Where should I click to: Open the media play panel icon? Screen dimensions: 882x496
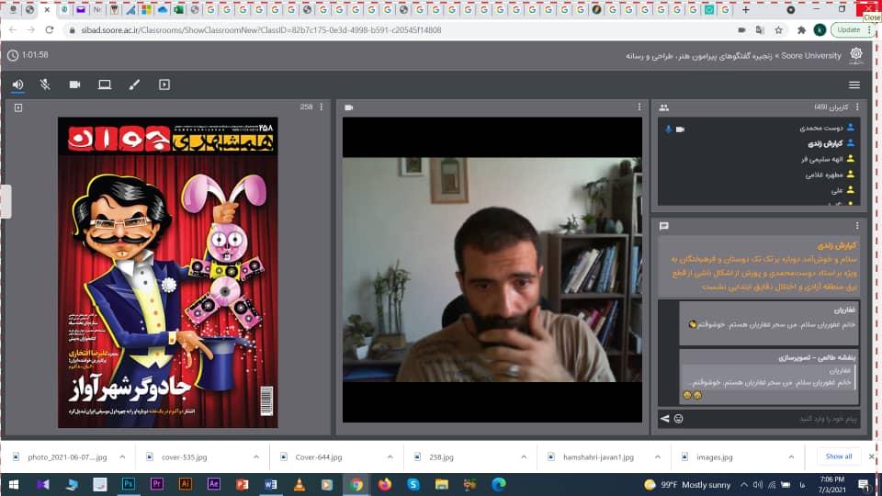[x=164, y=85]
